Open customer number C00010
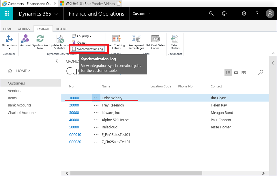The image size is (277, 176). (75, 135)
